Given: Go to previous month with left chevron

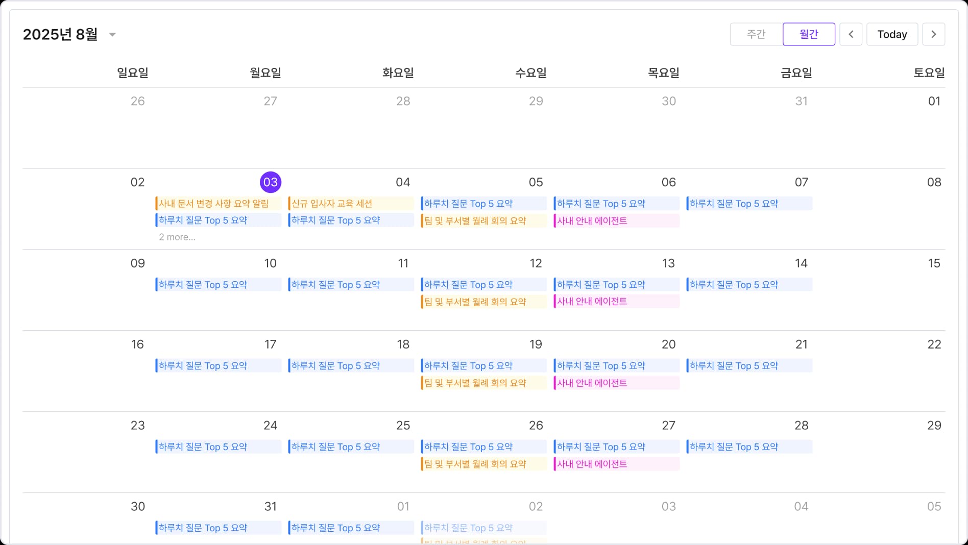Looking at the screenshot, I should (x=851, y=34).
